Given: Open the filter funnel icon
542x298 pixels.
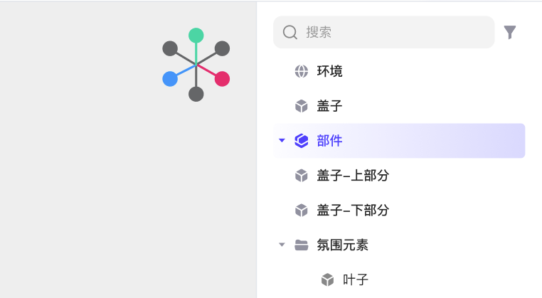Looking at the screenshot, I should coord(510,32).
